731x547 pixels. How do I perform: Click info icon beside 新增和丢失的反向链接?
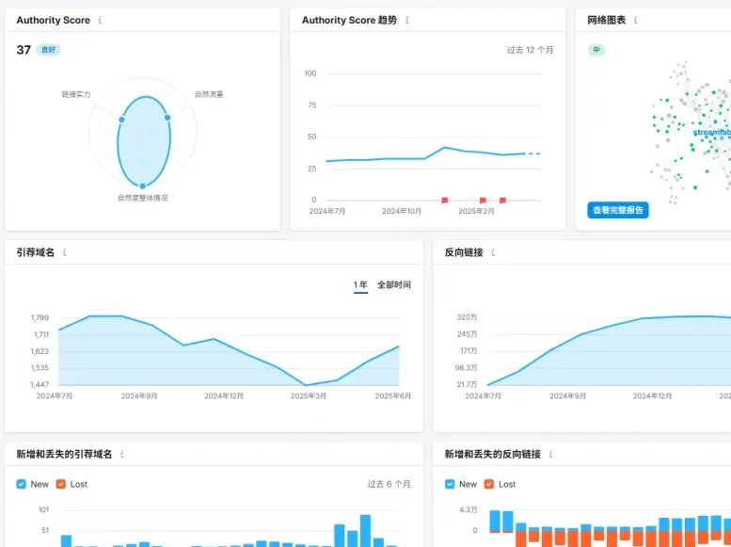click(x=550, y=454)
